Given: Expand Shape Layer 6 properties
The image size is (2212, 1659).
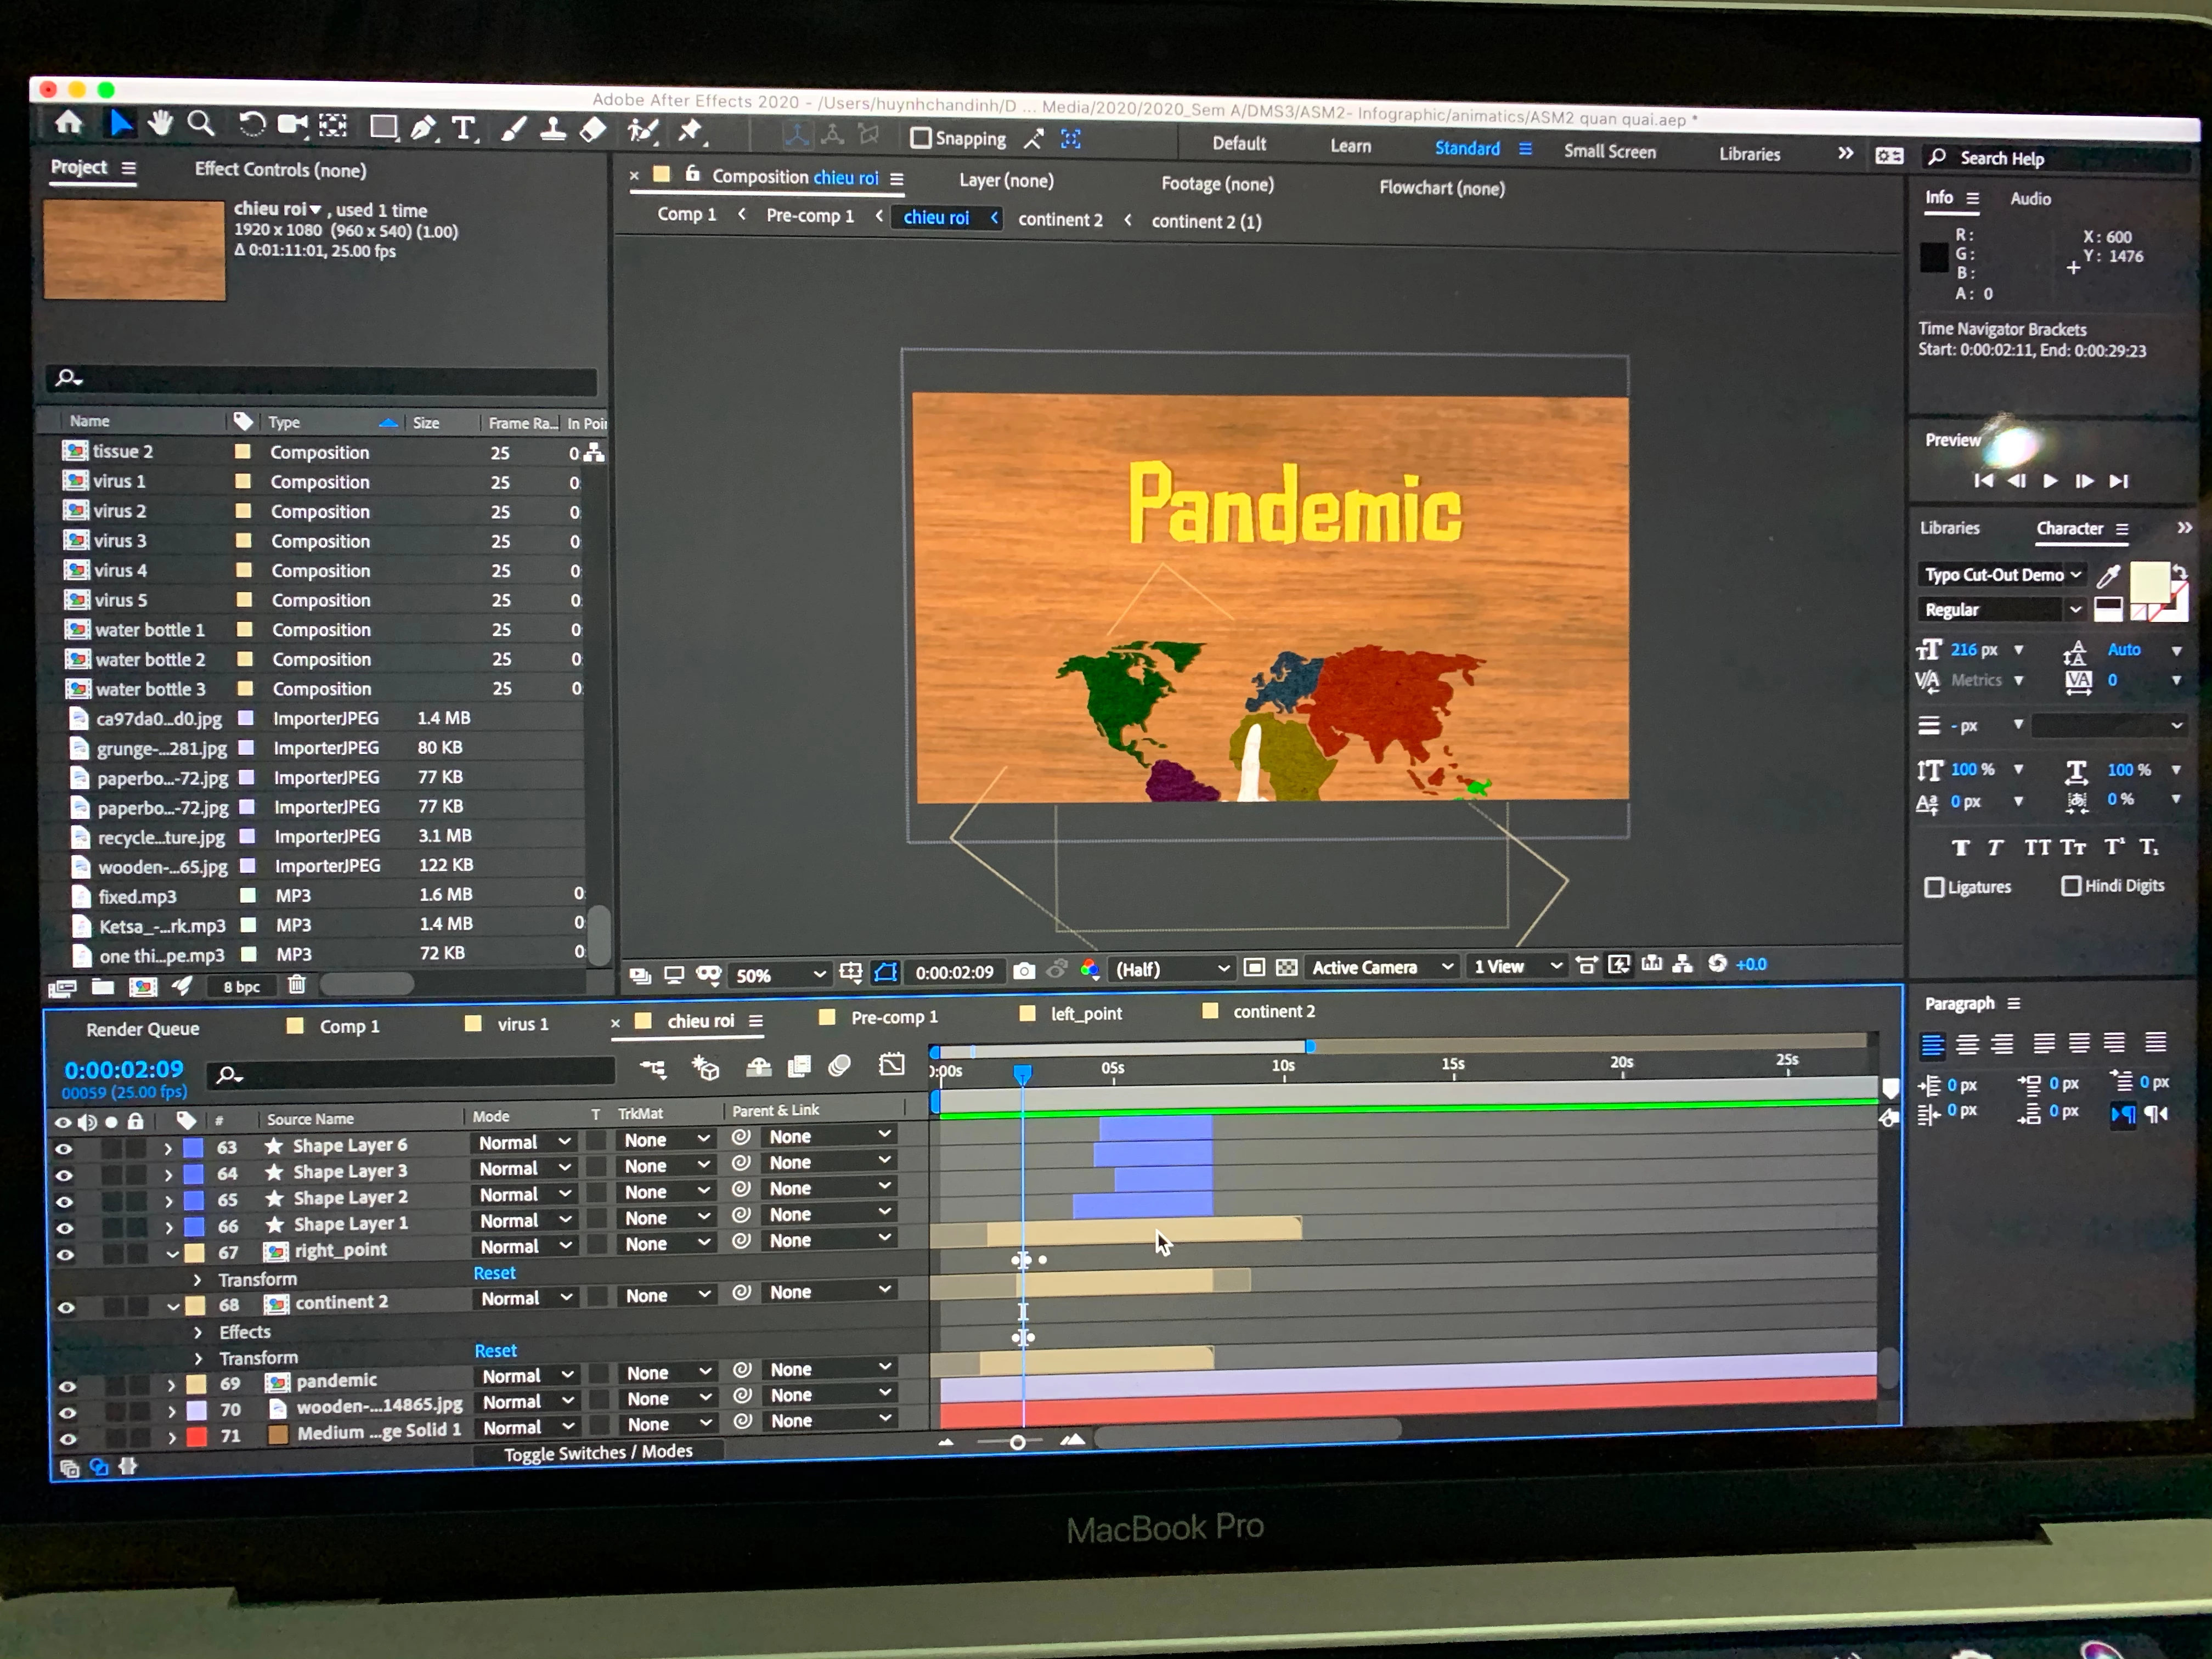Looking at the screenshot, I should click(x=168, y=1149).
